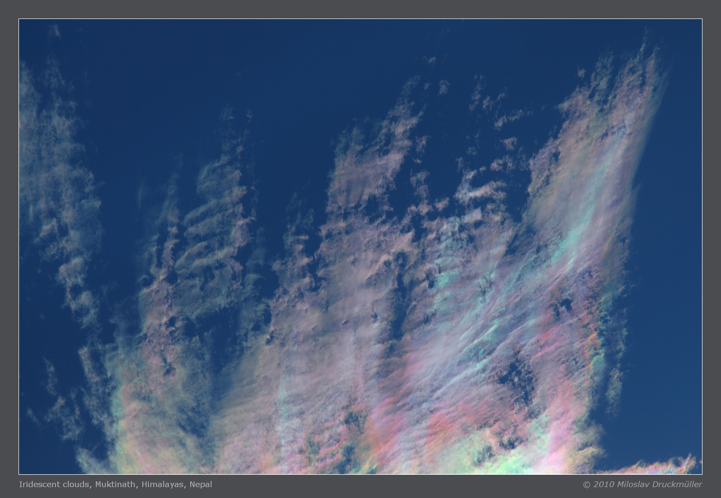Click the turquoise cloud streak right of center
Screen dimensions: 721x498
[569, 246]
